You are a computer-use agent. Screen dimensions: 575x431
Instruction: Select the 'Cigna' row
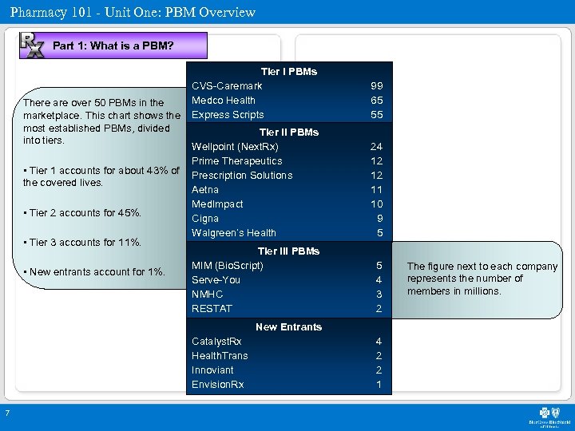coord(289,219)
